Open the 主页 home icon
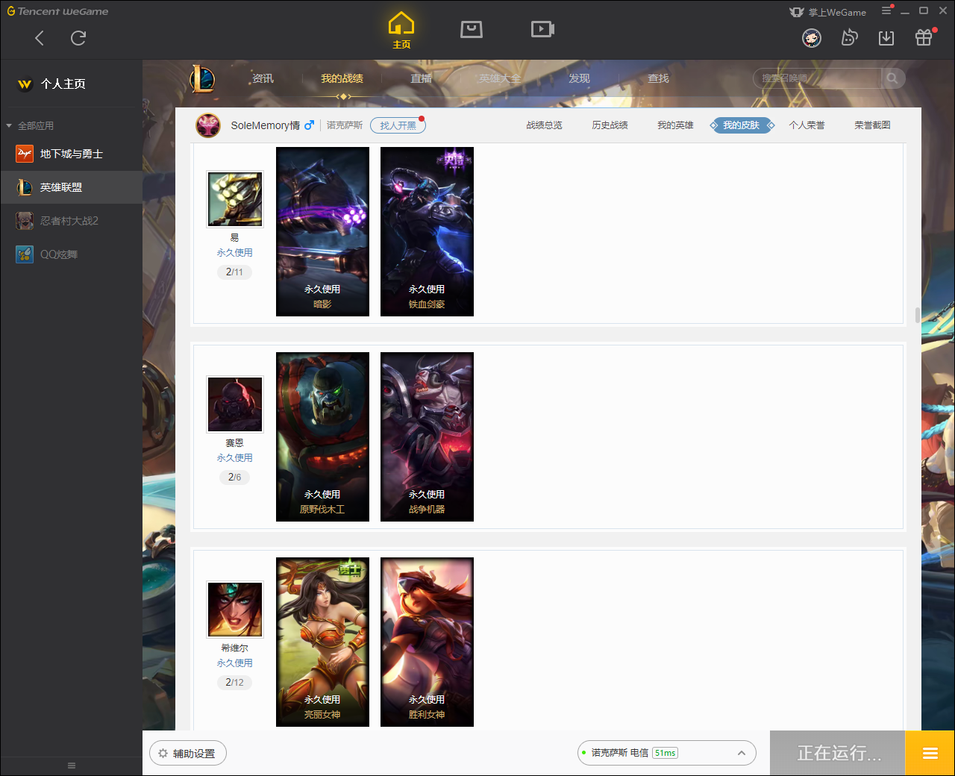This screenshot has height=776, width=955. tap(401, 31)
